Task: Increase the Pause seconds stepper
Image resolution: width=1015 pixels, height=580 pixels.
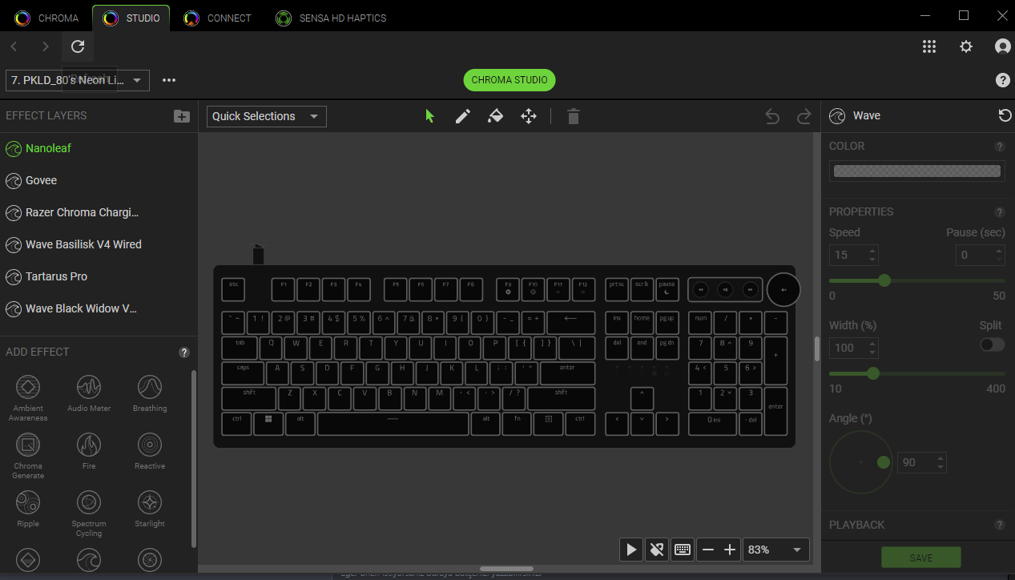Action: tap(997, 251)
